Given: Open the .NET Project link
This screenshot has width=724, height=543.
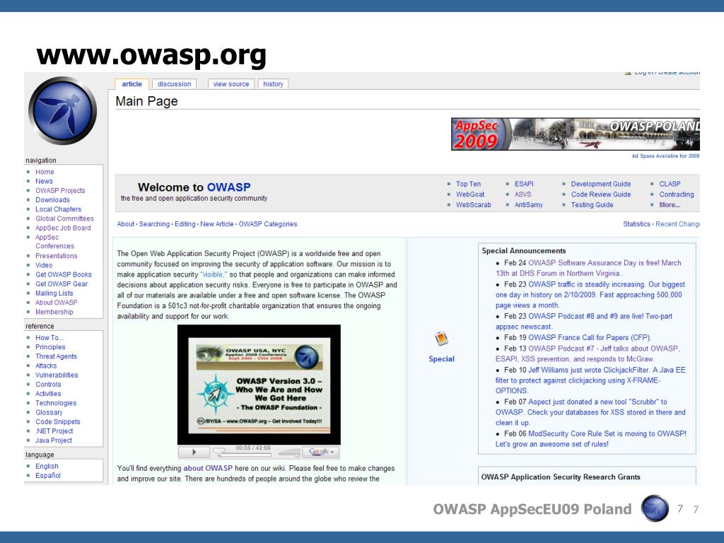Looking at the screenshot, I should pyautogui.click(x=54, y=431).
